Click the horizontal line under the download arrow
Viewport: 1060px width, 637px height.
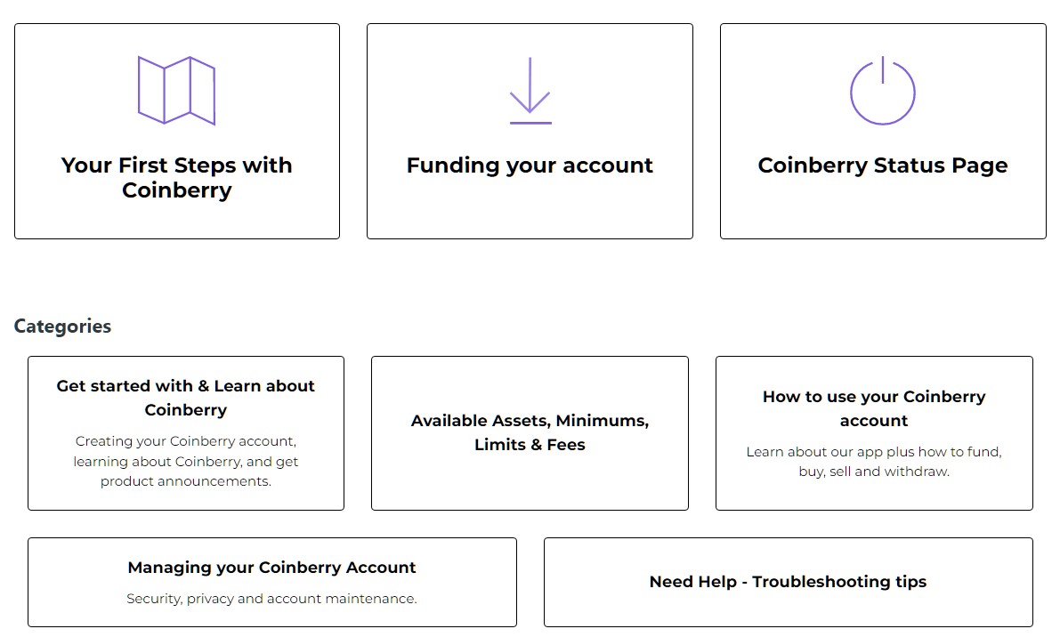coord(530,123)
